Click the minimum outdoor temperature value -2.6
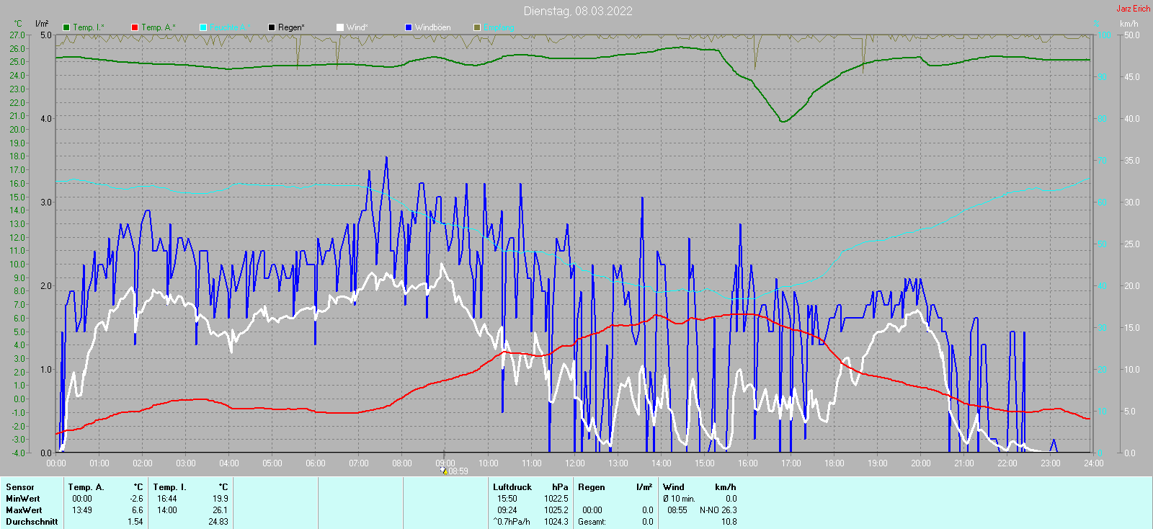Viewport: 1153px width, 529px height. tap(137, 499)
